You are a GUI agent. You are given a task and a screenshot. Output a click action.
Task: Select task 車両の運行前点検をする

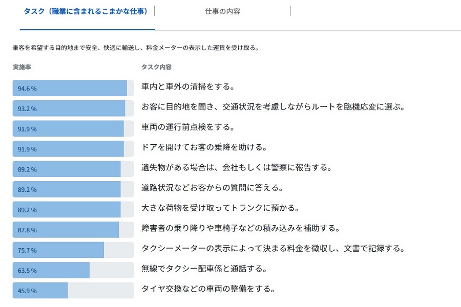(188, 127)
